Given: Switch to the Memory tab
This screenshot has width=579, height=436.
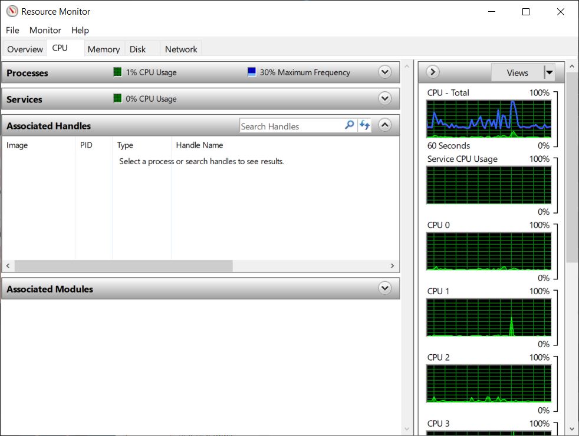Looking at the screenshot, I should (x=104, y=49).
